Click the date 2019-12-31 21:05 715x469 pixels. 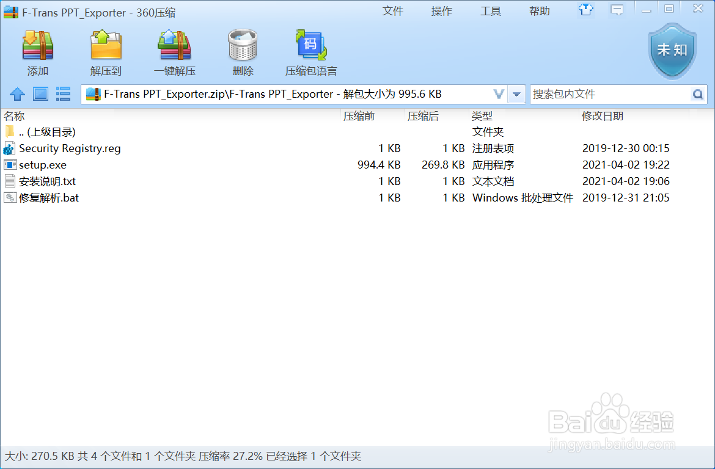(x=626, y=198)
